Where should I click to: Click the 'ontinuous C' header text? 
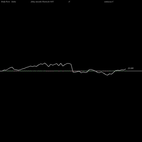coord(109,2)
